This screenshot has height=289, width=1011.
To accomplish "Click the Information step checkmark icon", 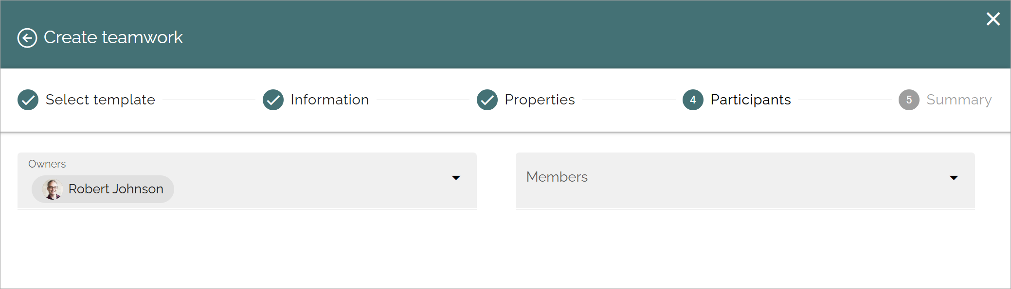I will (x=273, y=100).
